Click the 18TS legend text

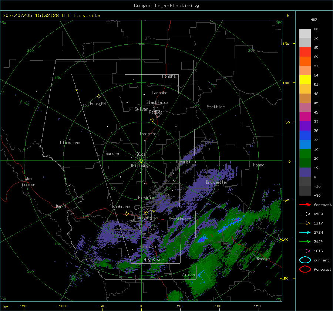(x=318, y=251)
